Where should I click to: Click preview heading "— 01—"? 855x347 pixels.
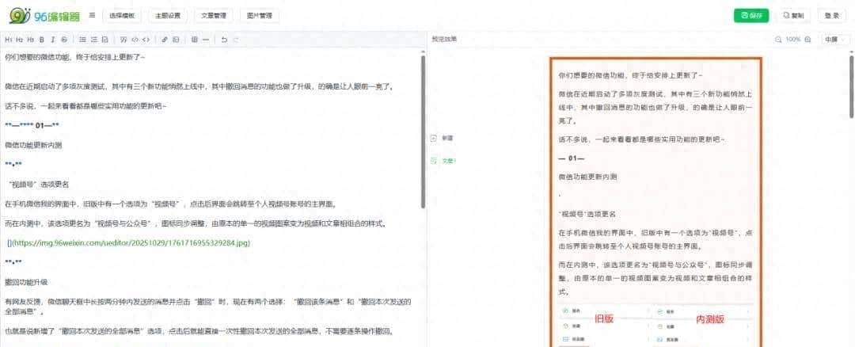click(x=572, y=158)
